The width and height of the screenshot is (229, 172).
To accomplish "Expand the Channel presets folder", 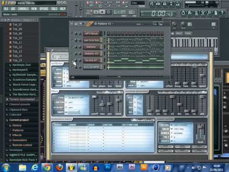I will pyautogui.click(x=20, y=105).
